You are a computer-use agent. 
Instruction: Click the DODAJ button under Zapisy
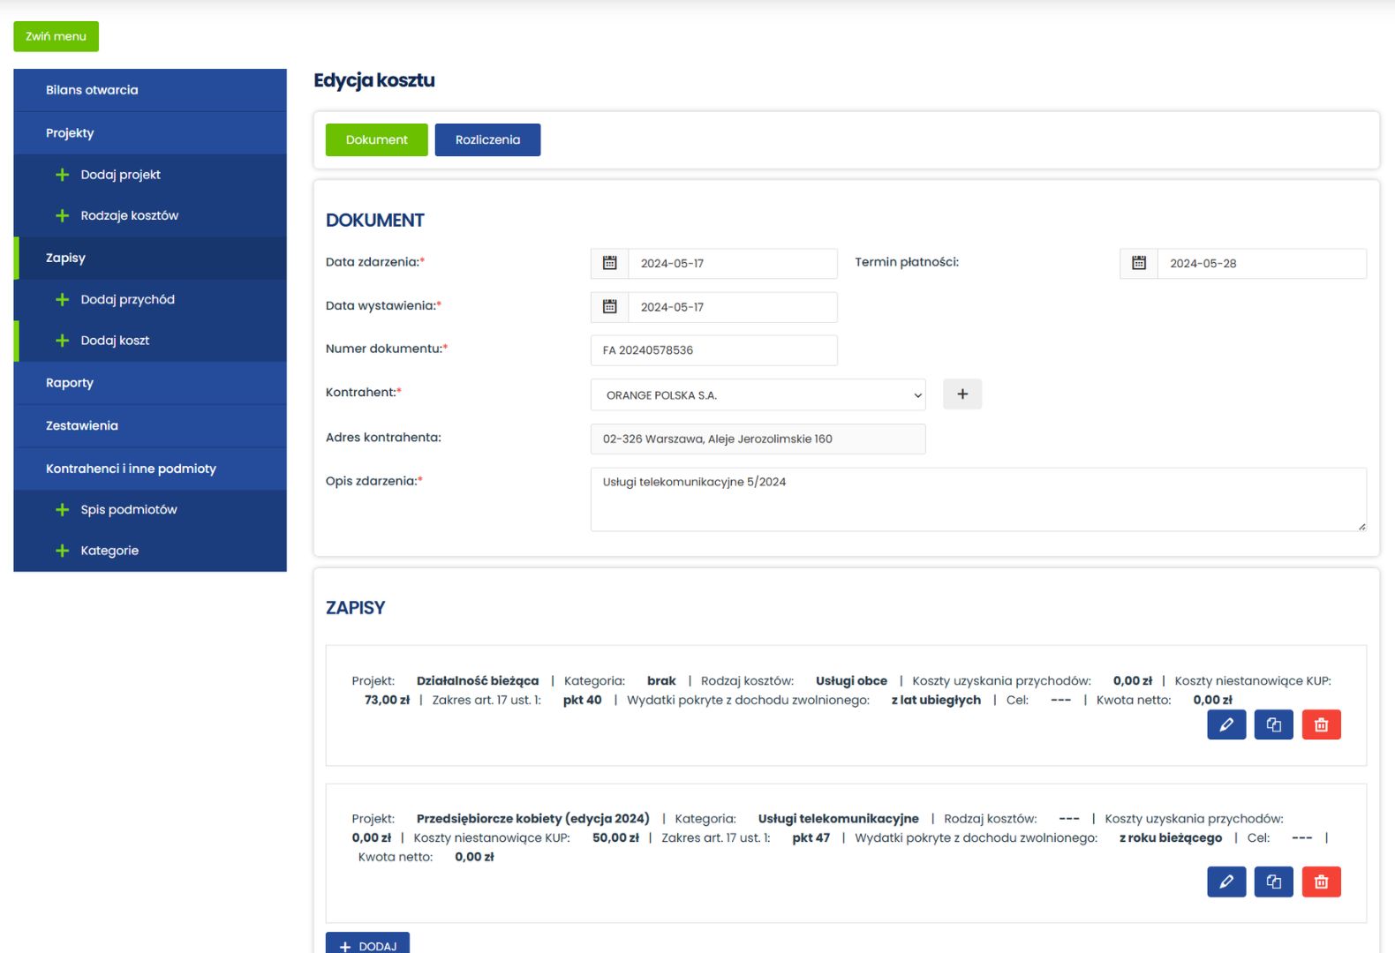pos(367,945)
